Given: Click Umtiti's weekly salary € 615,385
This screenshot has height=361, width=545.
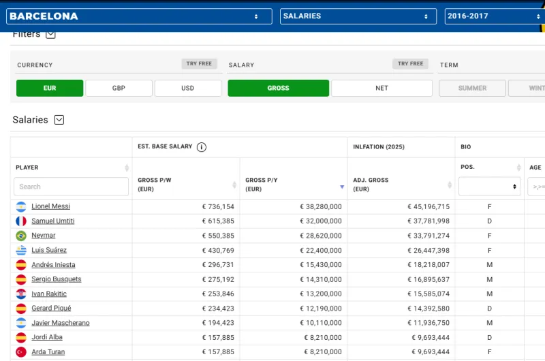Looking at the screenshot, I should [x=218, y=221].
